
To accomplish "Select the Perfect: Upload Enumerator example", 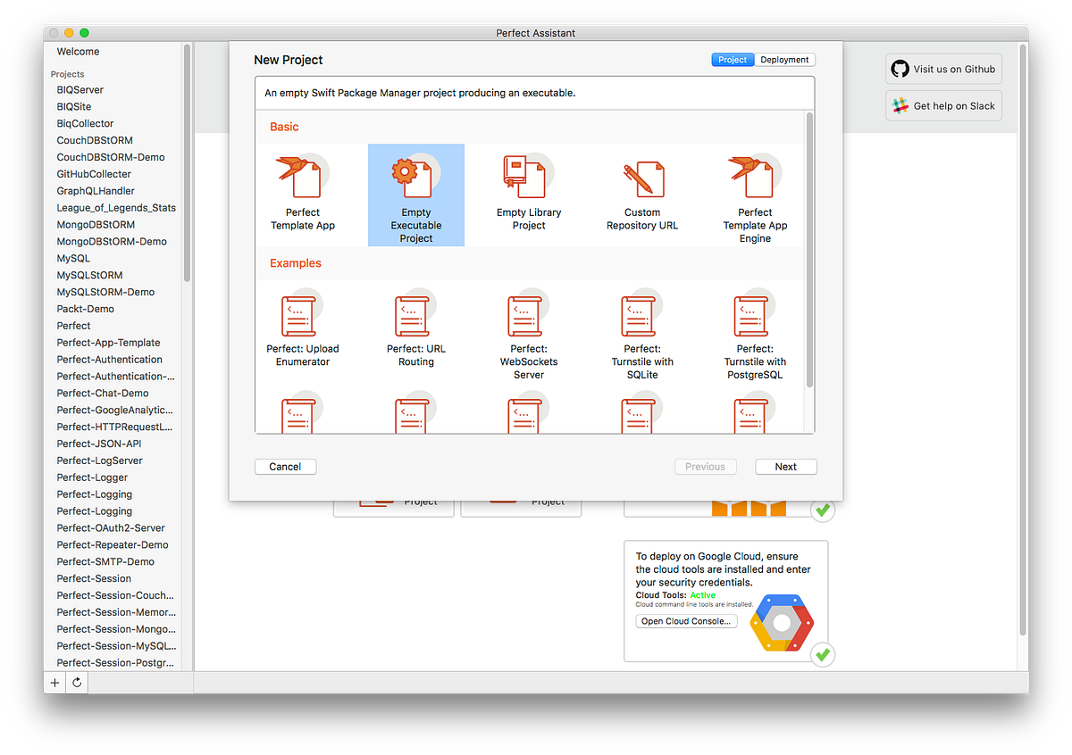I will point(302,330).
